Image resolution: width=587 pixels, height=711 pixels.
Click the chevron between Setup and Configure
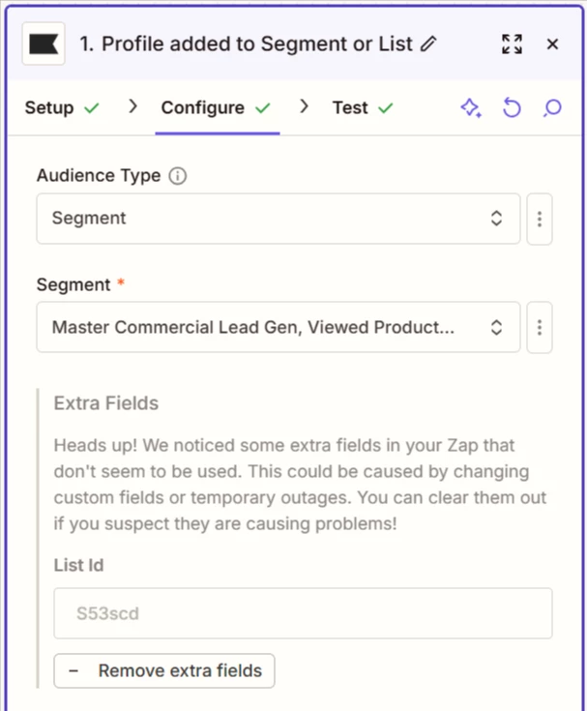(133, 106)
